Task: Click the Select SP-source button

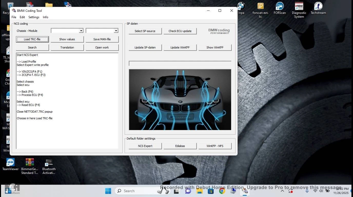Action: point(145,31)
